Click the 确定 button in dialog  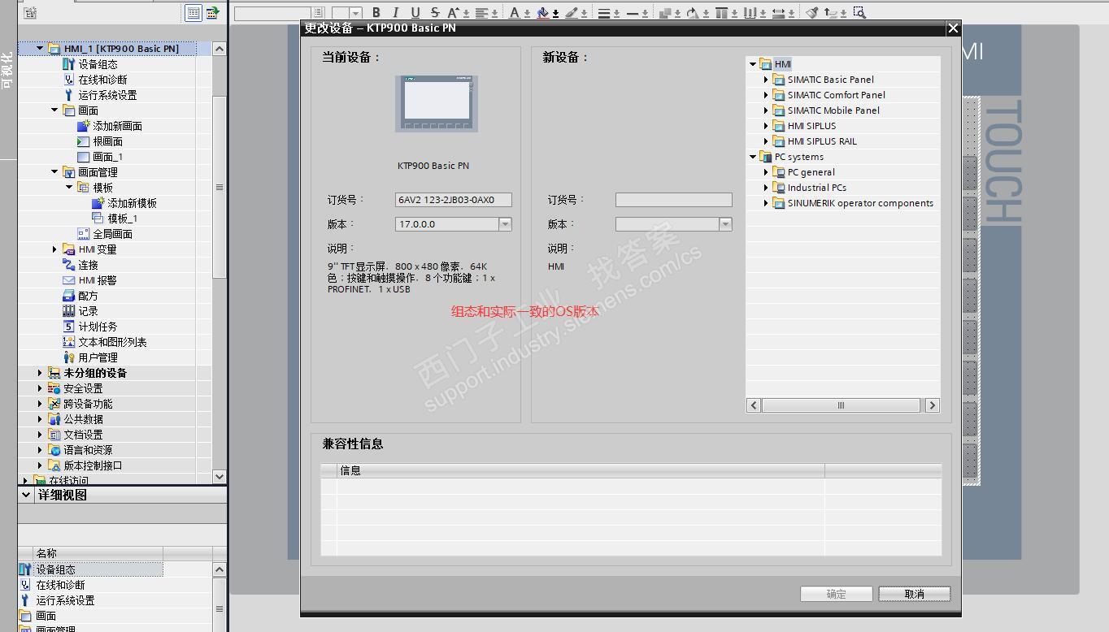tap(837, 594)
